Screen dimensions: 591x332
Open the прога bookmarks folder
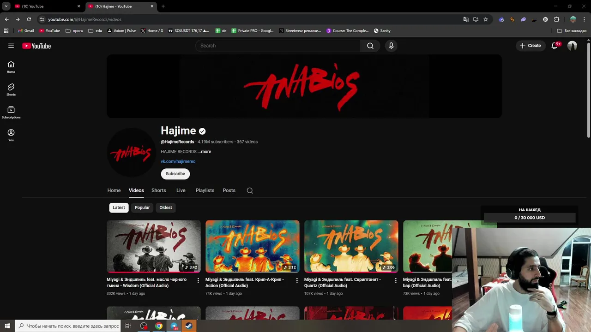tap(74, 31)
